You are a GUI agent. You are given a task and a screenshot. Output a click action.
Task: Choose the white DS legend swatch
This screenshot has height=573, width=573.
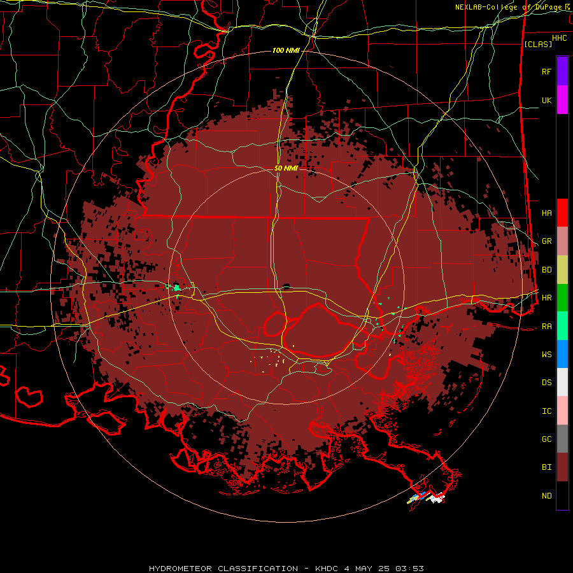tap(562, 382)
